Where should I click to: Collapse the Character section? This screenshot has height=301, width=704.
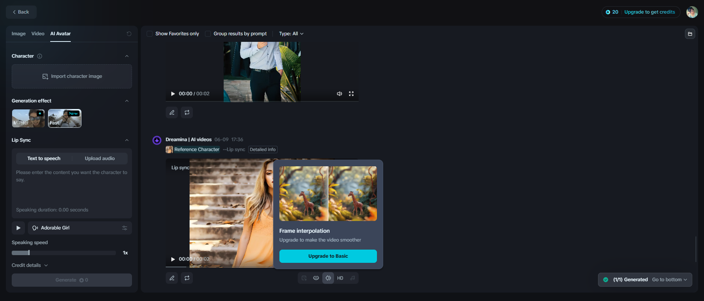[127, 56]
